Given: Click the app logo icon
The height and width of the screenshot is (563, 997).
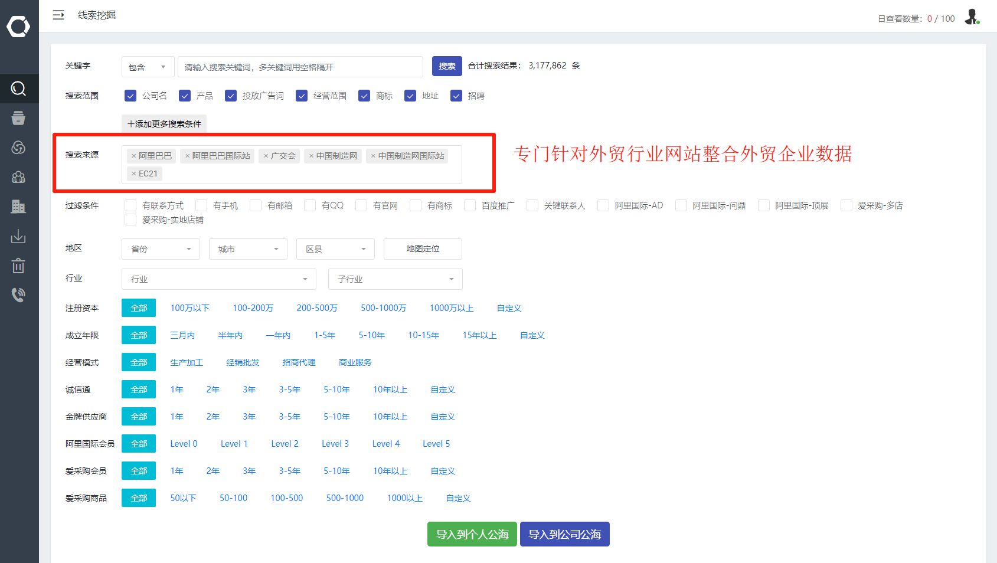Looking at the screenshot, I should (18, 27).
